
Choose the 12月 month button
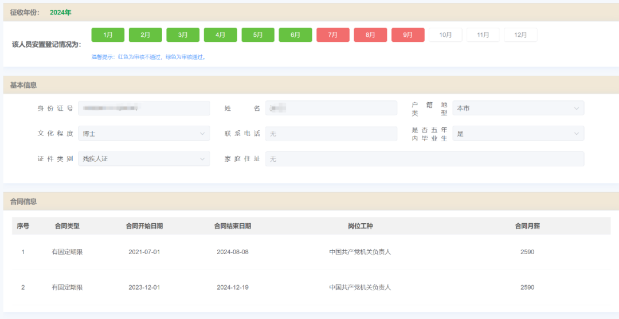(x=520, y=35)
